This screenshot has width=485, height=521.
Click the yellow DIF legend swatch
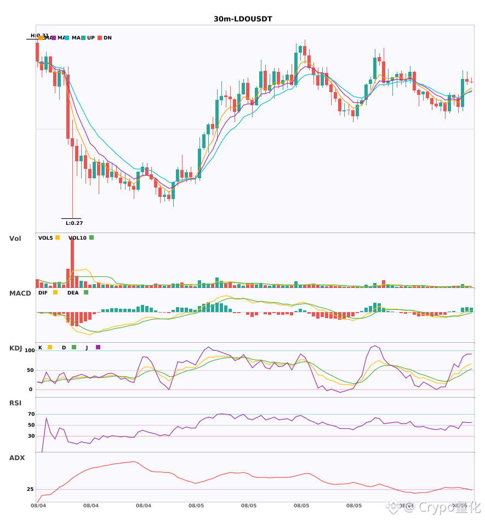55,292
